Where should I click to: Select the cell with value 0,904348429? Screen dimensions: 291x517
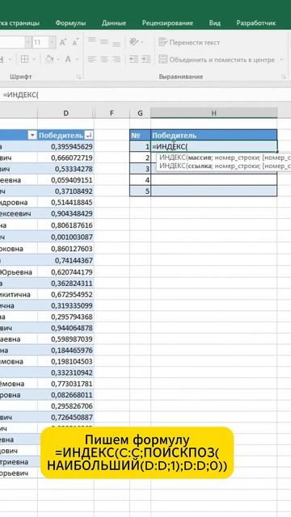[65, 214]
